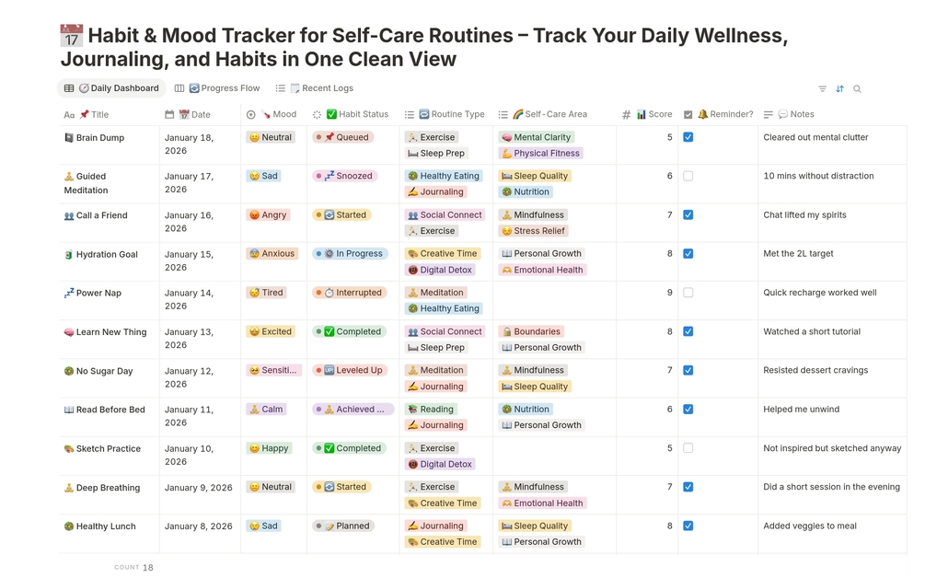Open the Hydration Goal entry
Image resolution: width=925 pixels, height=578 pixels.
click(107, 254)
